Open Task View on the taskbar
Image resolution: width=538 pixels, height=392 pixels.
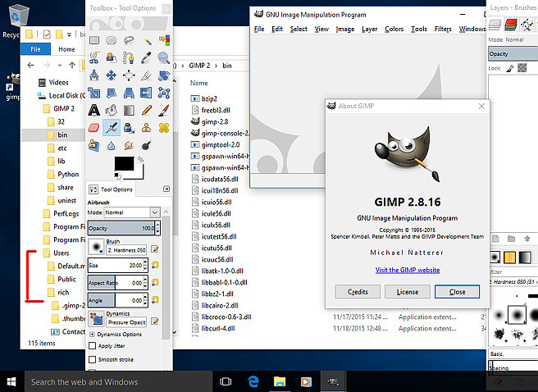point(226,381)
